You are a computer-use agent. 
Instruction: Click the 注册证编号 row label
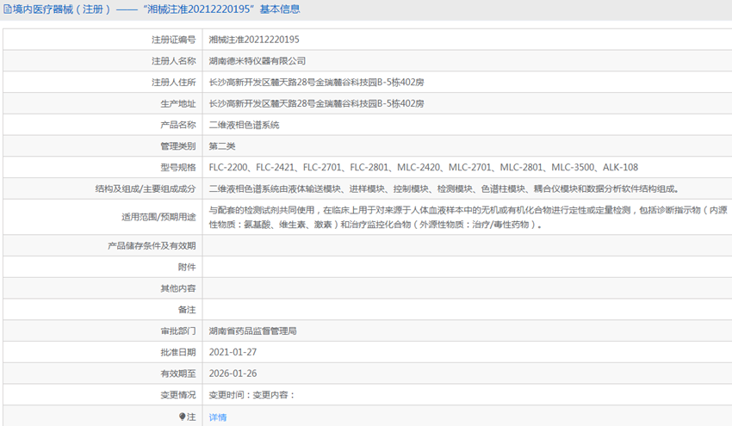[x=173, y=40]
